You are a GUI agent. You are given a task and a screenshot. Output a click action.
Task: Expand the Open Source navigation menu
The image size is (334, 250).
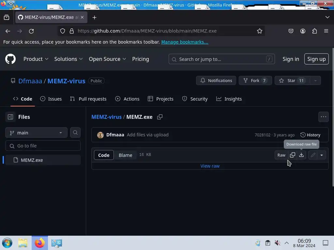(107, 59)
